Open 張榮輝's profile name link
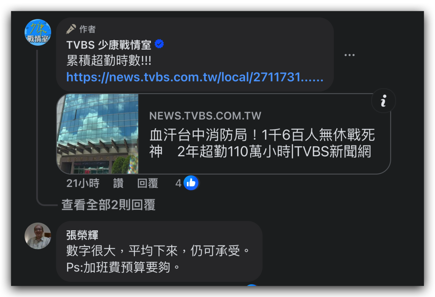This screenshot has width=435, height=297. coord(82,235)
